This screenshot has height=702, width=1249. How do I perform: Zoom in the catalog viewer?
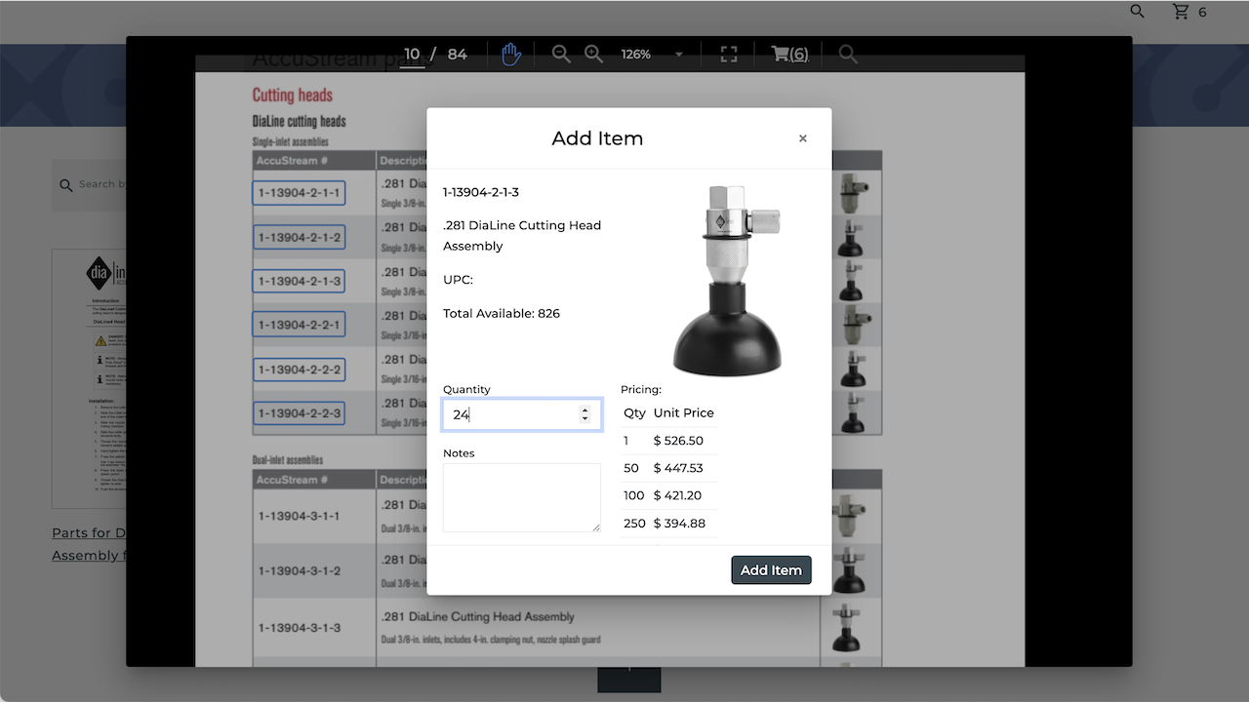(x=593, y=55)
